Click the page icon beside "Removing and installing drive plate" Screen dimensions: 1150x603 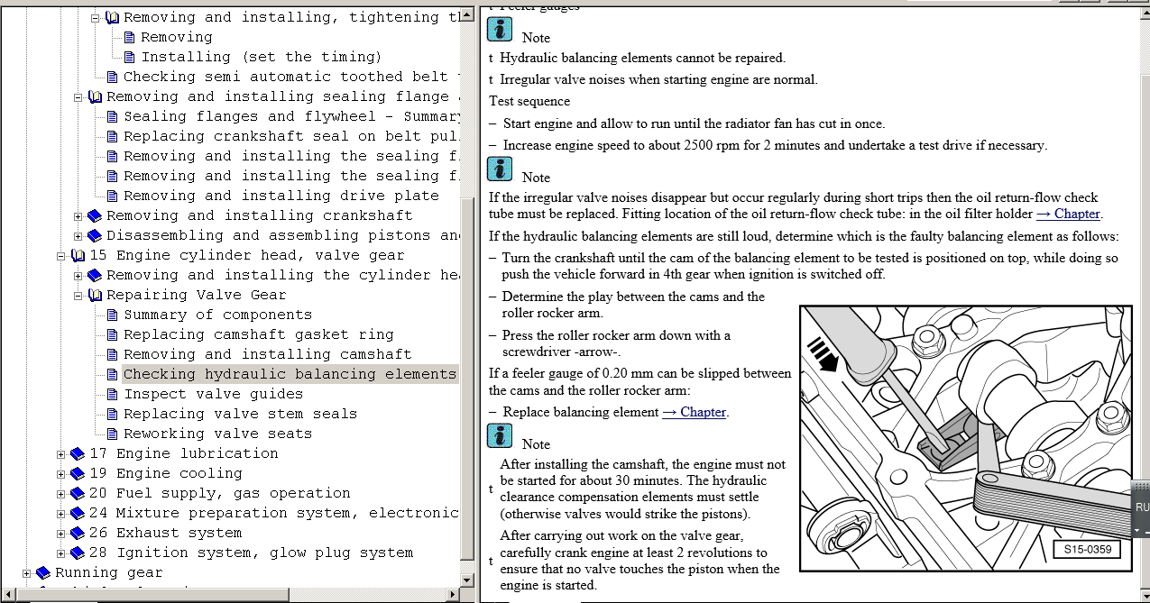click(112, 196)
